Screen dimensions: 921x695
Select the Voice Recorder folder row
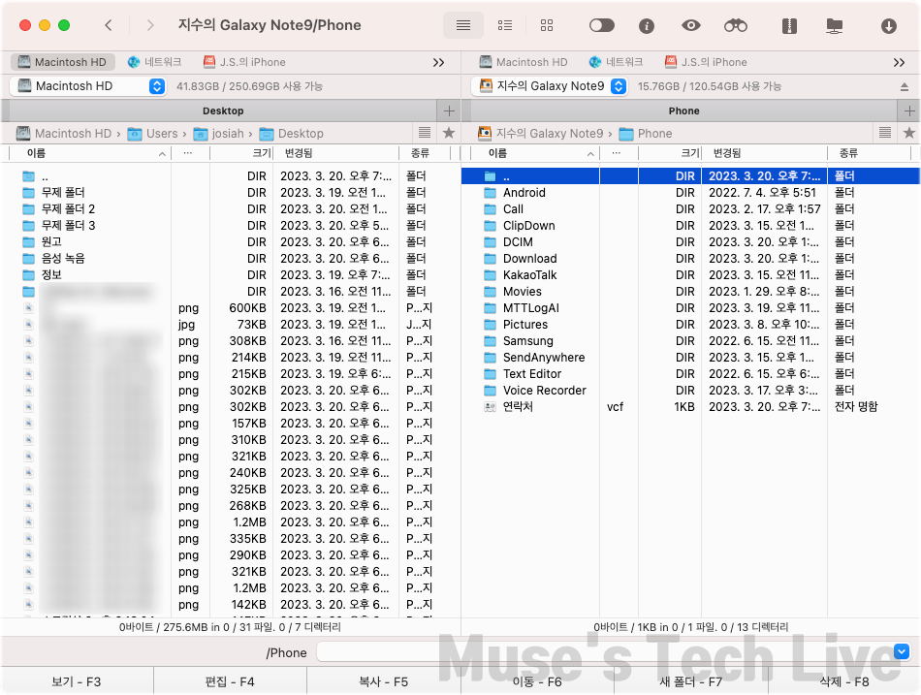[x=690, y=390]
